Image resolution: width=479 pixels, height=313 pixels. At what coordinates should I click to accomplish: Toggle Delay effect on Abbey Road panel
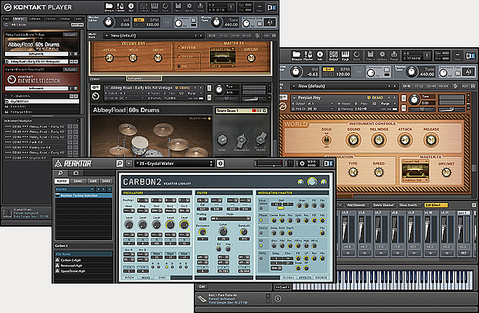[x=179, y=57]
